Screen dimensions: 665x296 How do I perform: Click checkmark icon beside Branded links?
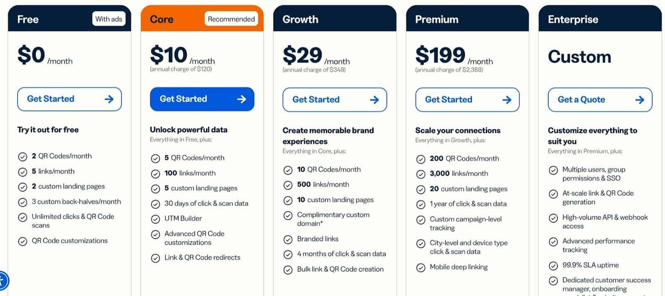tap(288, 239)
